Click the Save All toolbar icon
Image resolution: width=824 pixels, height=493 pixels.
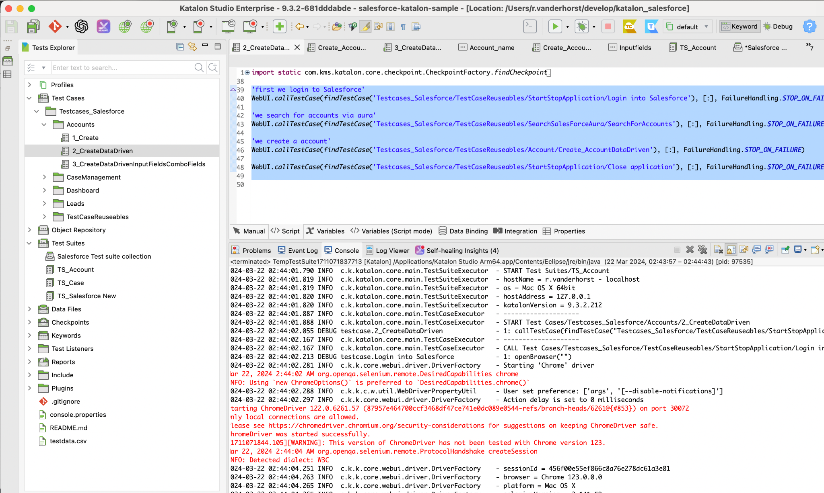(33, 27)
